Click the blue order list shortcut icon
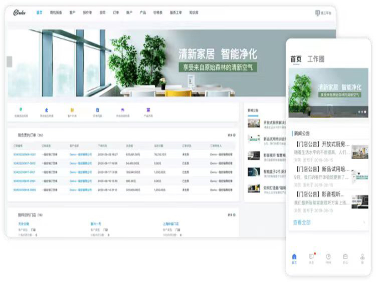376x282 pixels. click(x=97, y=110)
